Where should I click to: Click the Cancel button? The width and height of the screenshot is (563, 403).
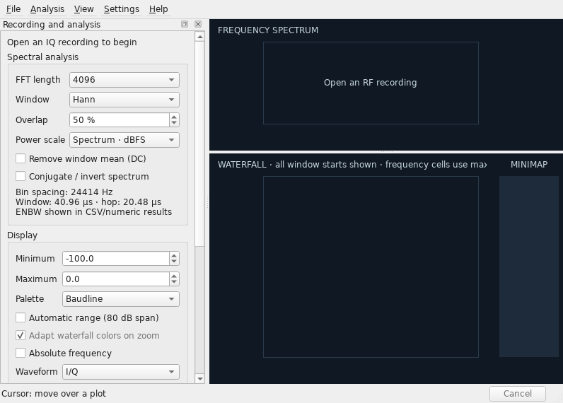[x=518, y=394]
